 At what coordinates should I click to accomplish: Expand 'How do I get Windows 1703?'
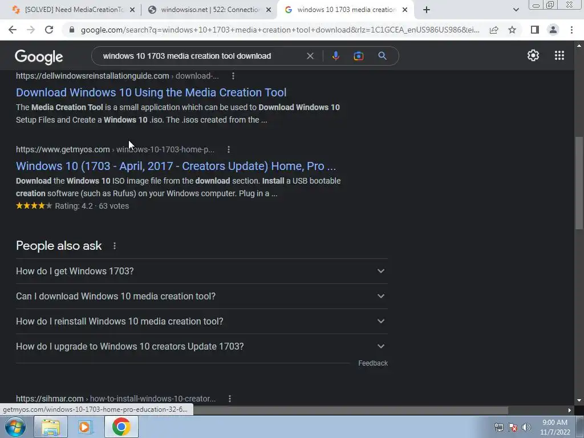pos(202,271)
